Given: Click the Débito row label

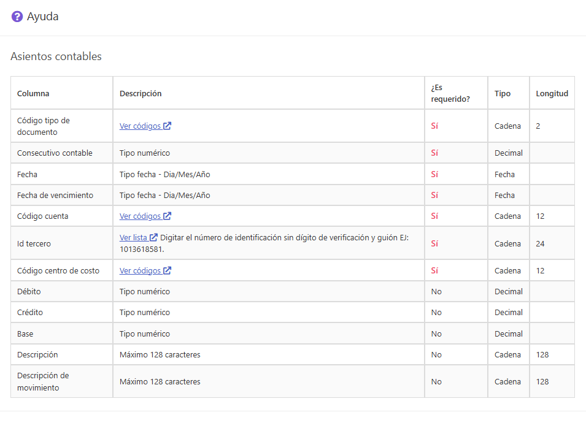Looking at the screenshot, I should click(29, 292).
